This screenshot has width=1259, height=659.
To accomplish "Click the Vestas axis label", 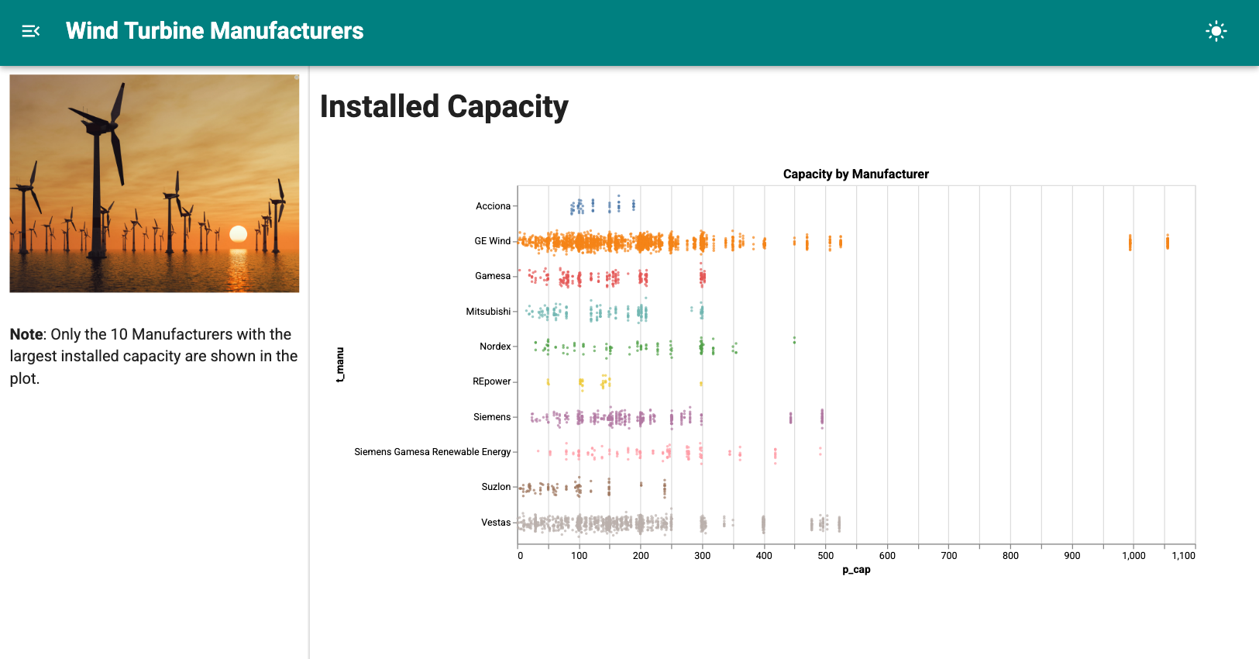I will click(x=496, y=523).
